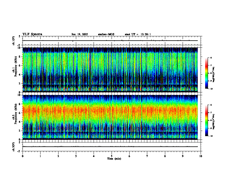Click the ch.2 colorbar log(PSD) label

214,122
